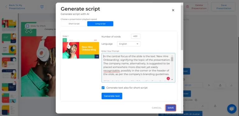Click the SAVE button in the dialog
This screenshot has width=239, height=116.
pyautogui.click(x=171, y=108)
